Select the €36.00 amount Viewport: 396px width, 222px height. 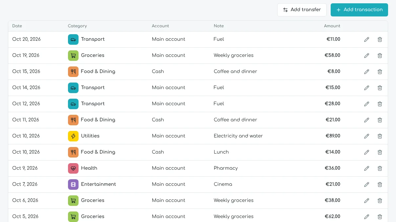pyautogui.click(x=332, y=168)
